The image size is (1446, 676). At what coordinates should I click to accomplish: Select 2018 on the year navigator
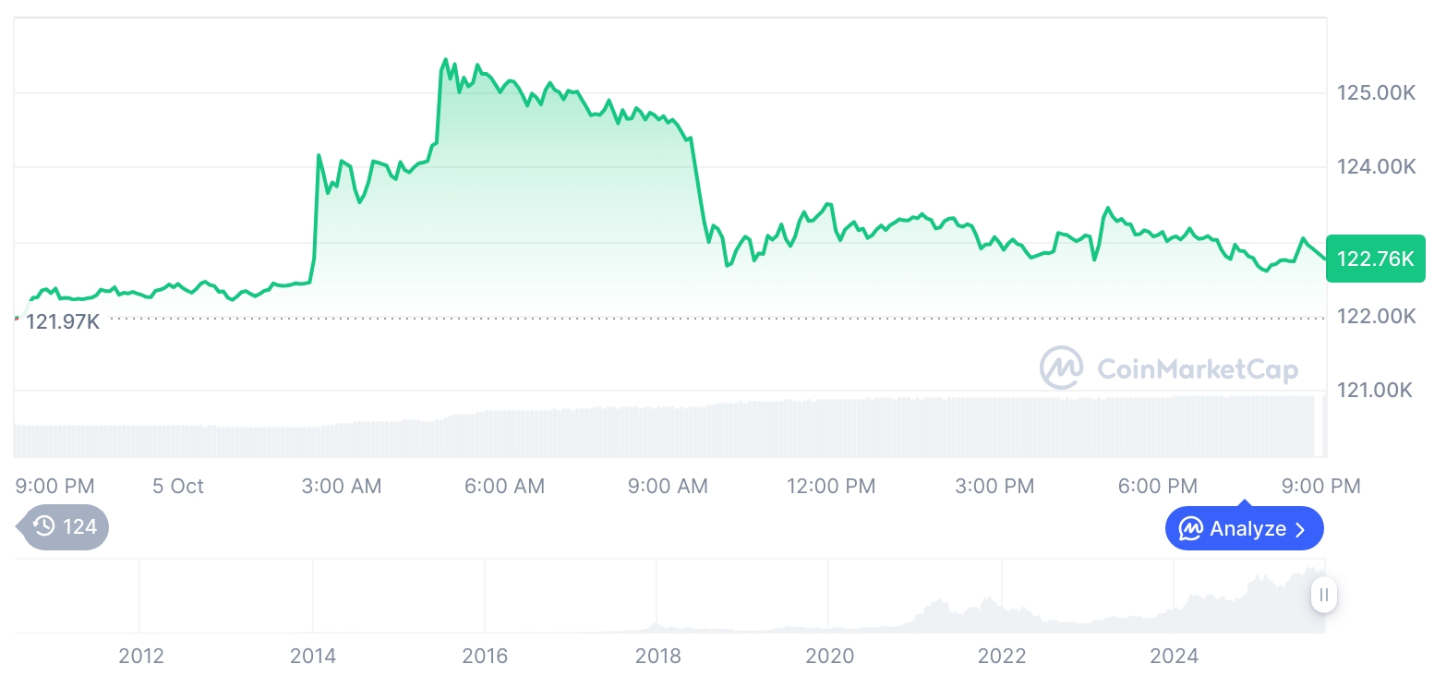[657, 657]
